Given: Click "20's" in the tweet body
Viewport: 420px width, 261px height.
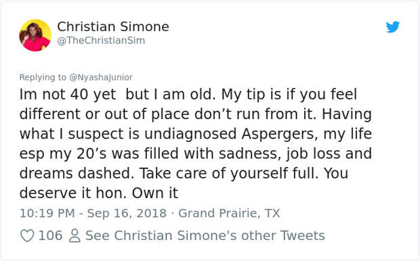Looking at the screenshot, I should point(91,153).
